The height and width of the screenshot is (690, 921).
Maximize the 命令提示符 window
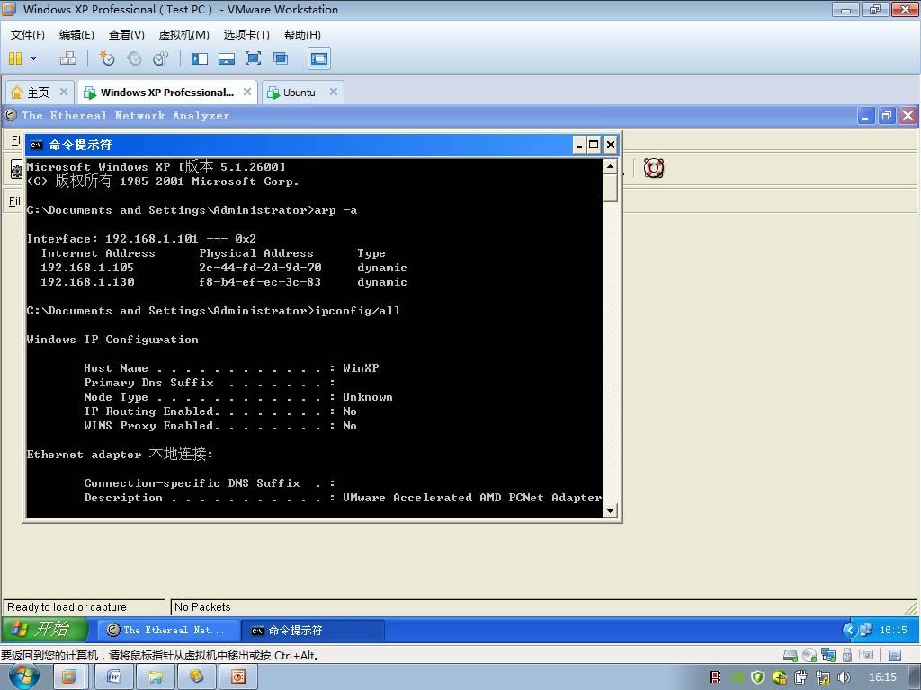click(594, 145)
